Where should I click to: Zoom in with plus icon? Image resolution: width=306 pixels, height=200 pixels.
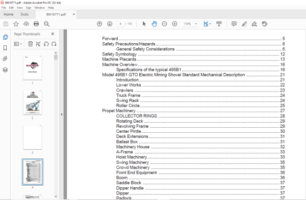tap(174, 24)
